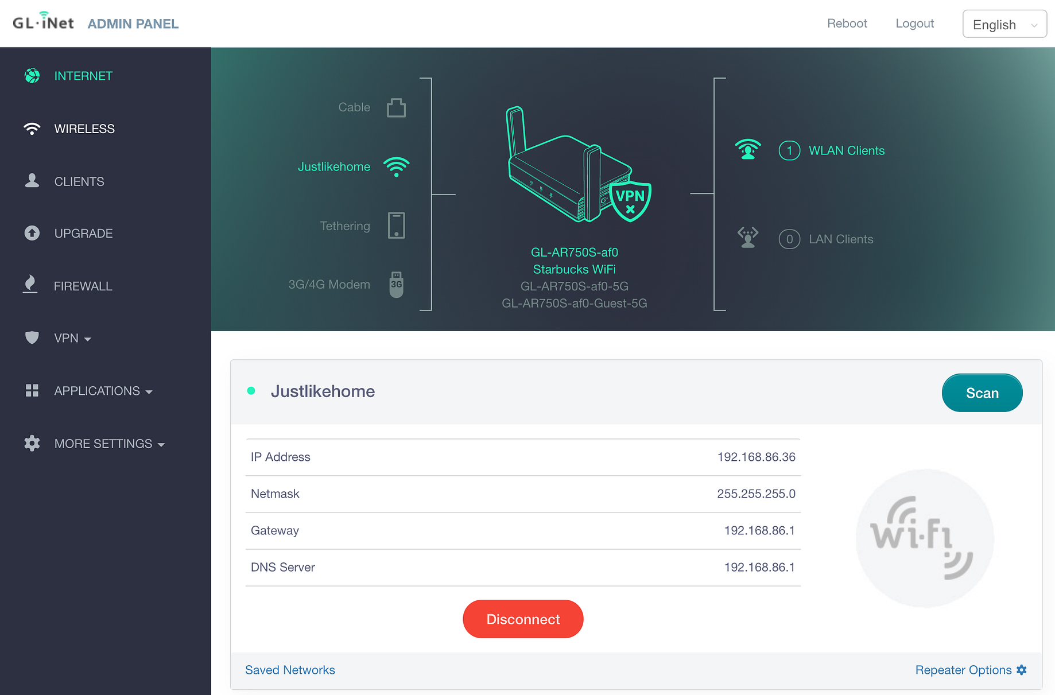1055x695 pixels.
Task: Click the Gateway value 192.168.86.1
Action: coord(760,530)
